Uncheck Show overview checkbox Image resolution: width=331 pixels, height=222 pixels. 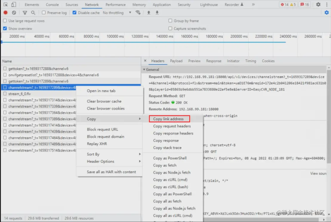point(5,28)
